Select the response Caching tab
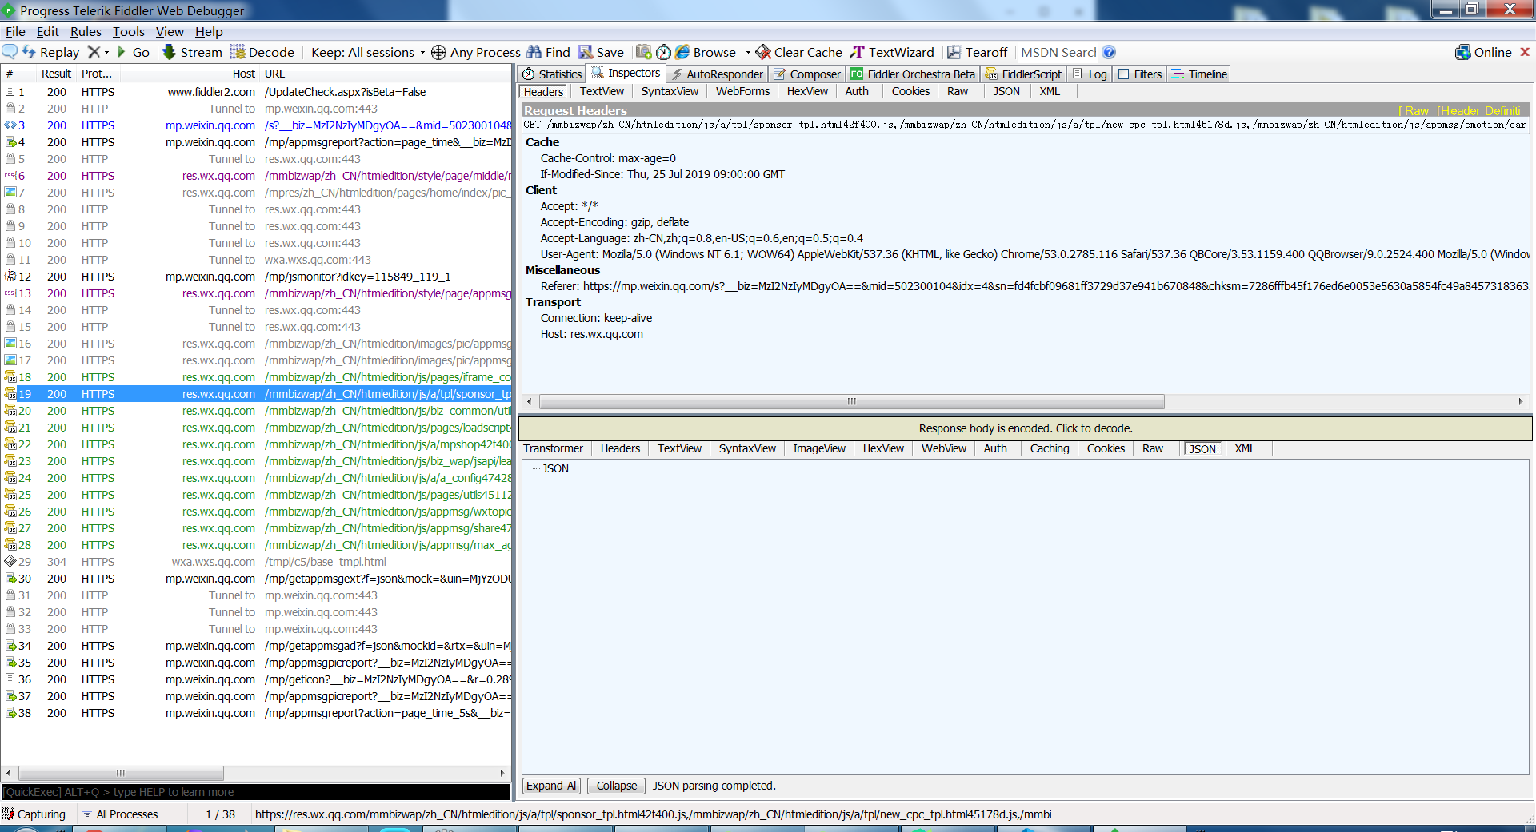Image resolution: width=1536 pixels, height=832 pixels. point(1050,448)
